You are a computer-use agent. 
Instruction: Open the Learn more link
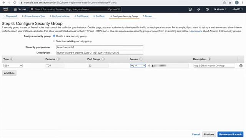pos(196,31)
